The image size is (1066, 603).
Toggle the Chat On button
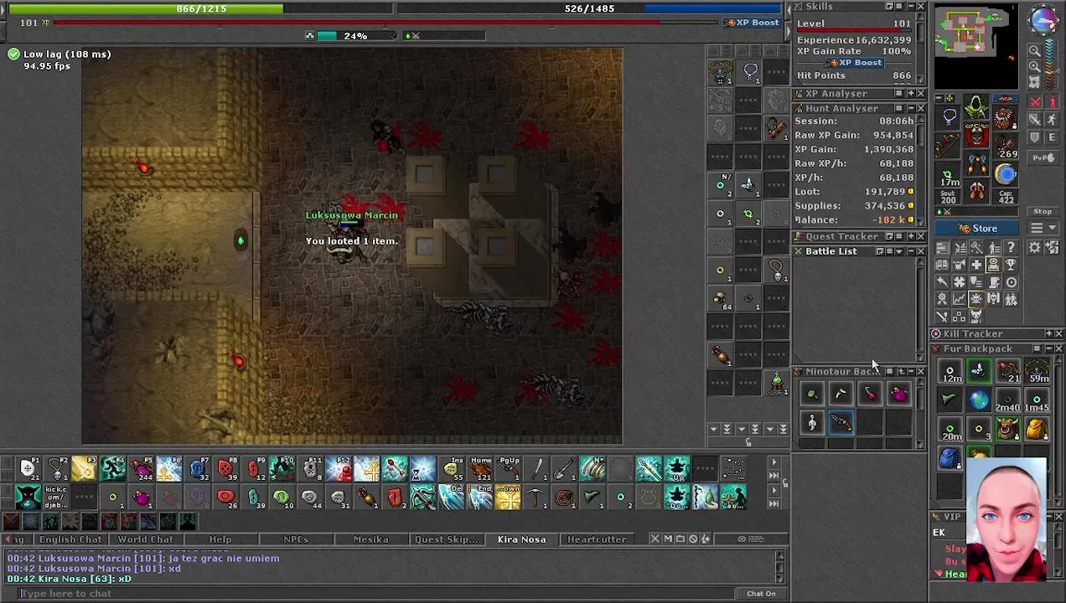point(761,594)
